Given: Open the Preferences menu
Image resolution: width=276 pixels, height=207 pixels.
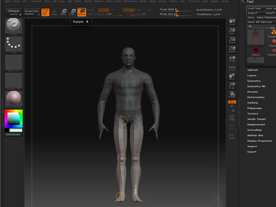Looking at the screenshot, I should [x=130, y=1].
